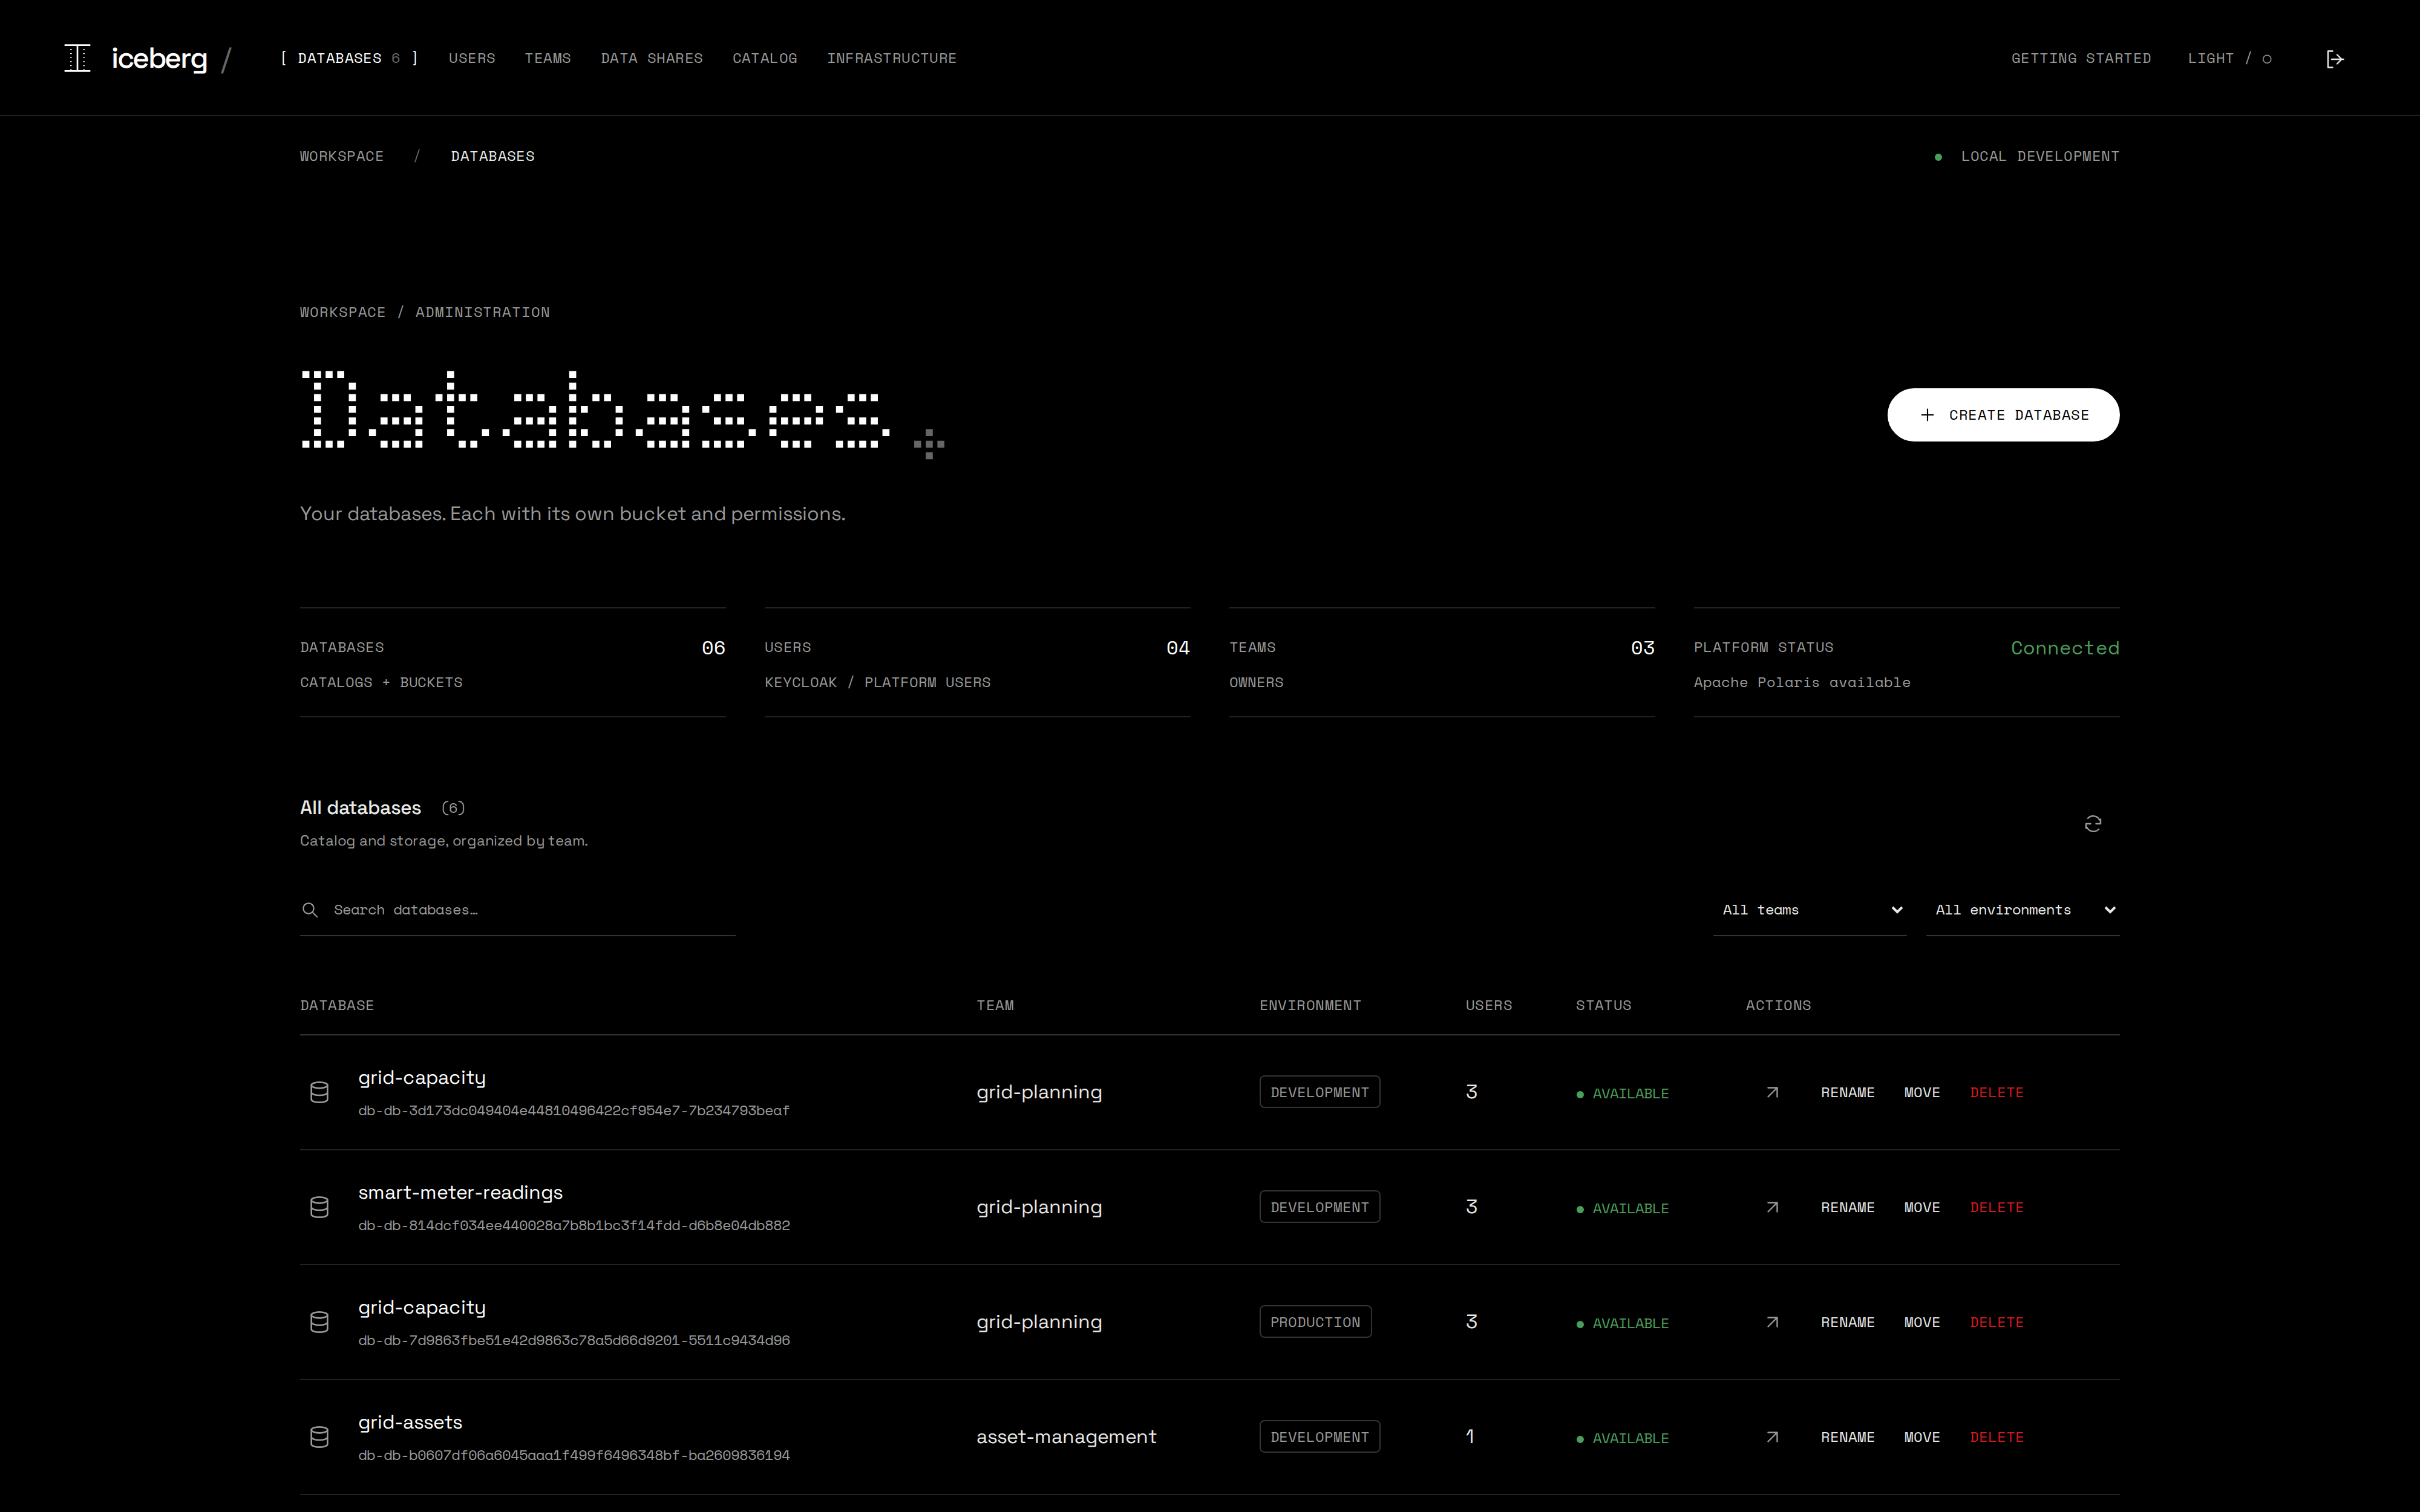This screenshot has width=2420, height=1512.
Task: Expand the All teams filter dropdown
Action: pyautogui.click(x=1810, y=910)
